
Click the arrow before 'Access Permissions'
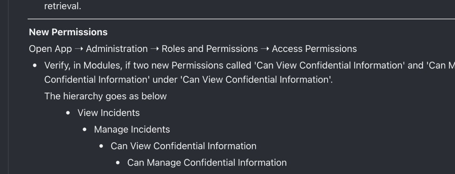tap(265, 49)
